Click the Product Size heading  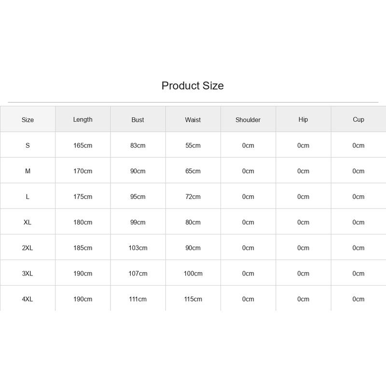coord(193,86)
